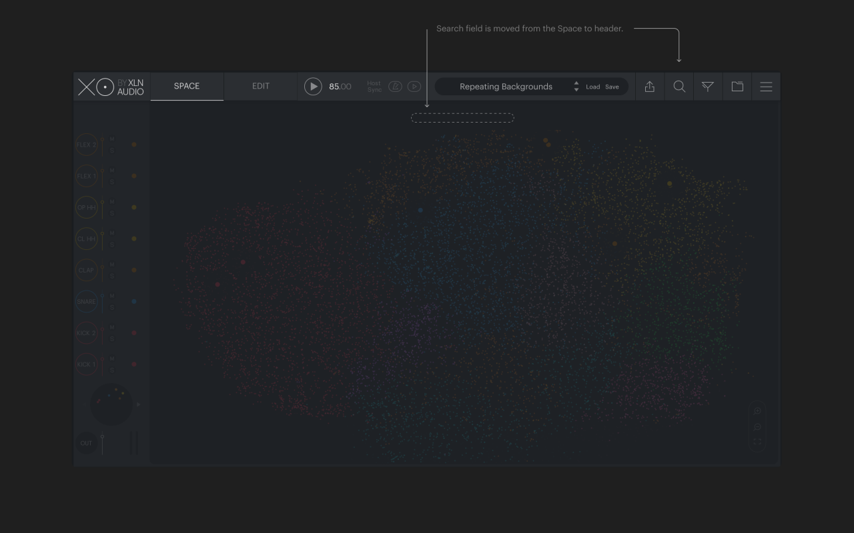The height and width of the screenshot is (533, 854).
Task: Zoom in on the sample space
Action: 757,411
